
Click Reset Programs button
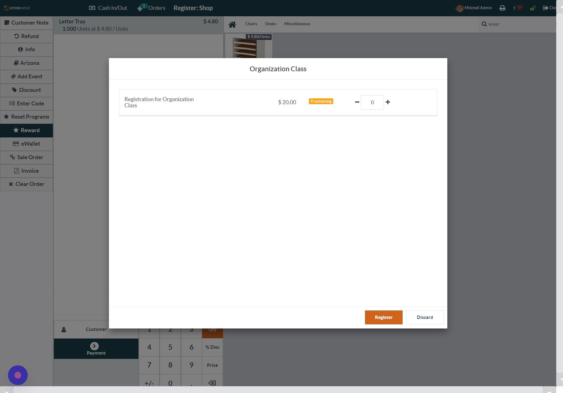[x=26, y=117]
